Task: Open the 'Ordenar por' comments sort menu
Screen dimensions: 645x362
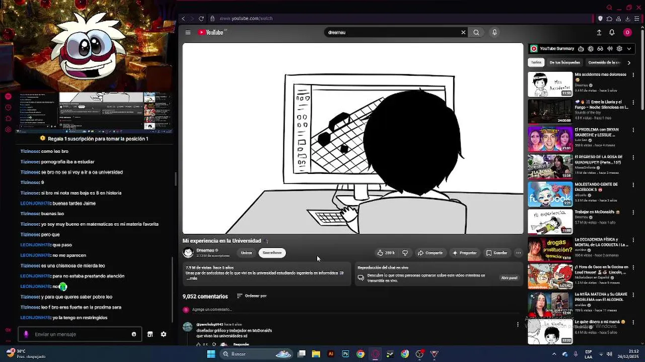Action: tap(251, 296)
